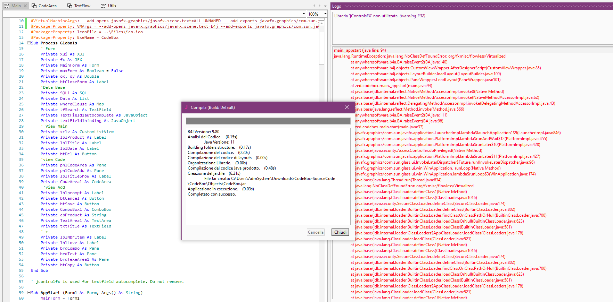Image resolution: width=613 pixels, height=302 pixels.
Task: Click the Cancella button
Action: [316, 232]
